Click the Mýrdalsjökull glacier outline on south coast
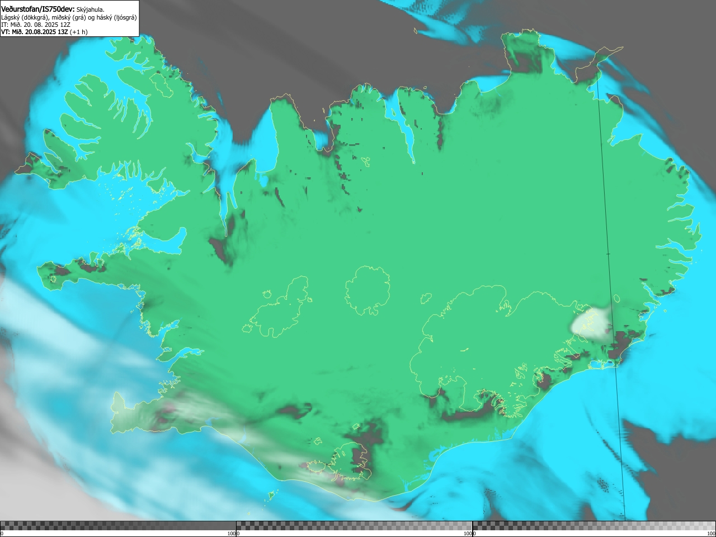 click(350, 461)
